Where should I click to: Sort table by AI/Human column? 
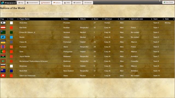point(112,19)
